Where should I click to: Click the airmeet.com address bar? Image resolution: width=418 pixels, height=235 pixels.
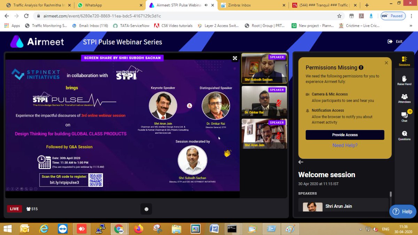185,16
